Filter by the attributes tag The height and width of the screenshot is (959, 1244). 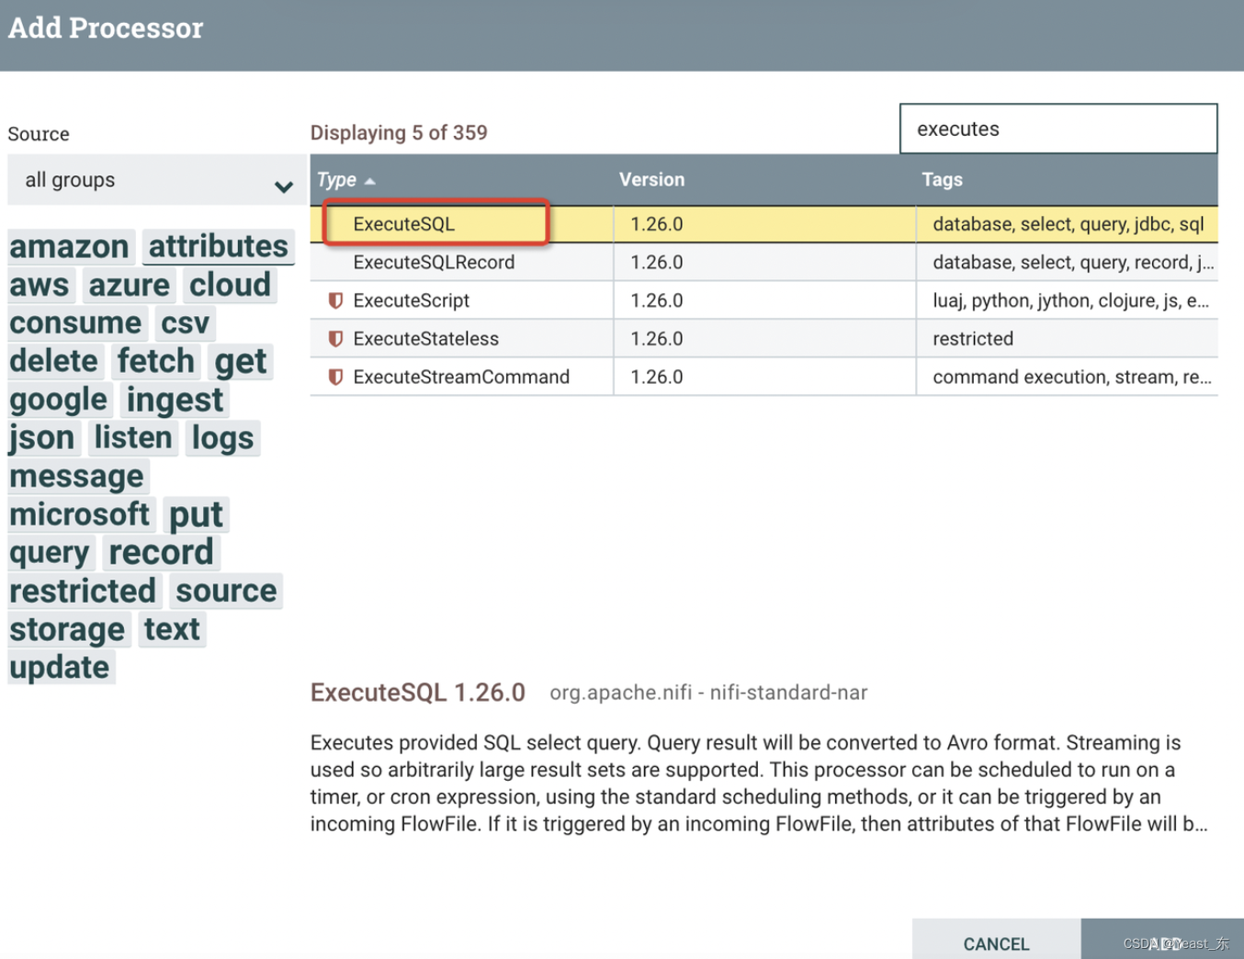point(218,247)
